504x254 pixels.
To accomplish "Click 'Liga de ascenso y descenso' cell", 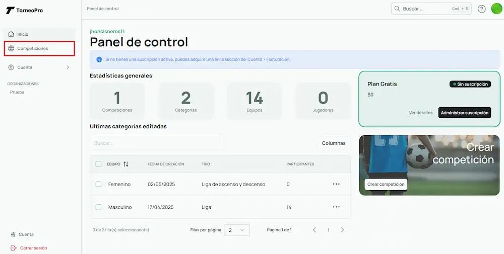I will [x=233, y=185].
